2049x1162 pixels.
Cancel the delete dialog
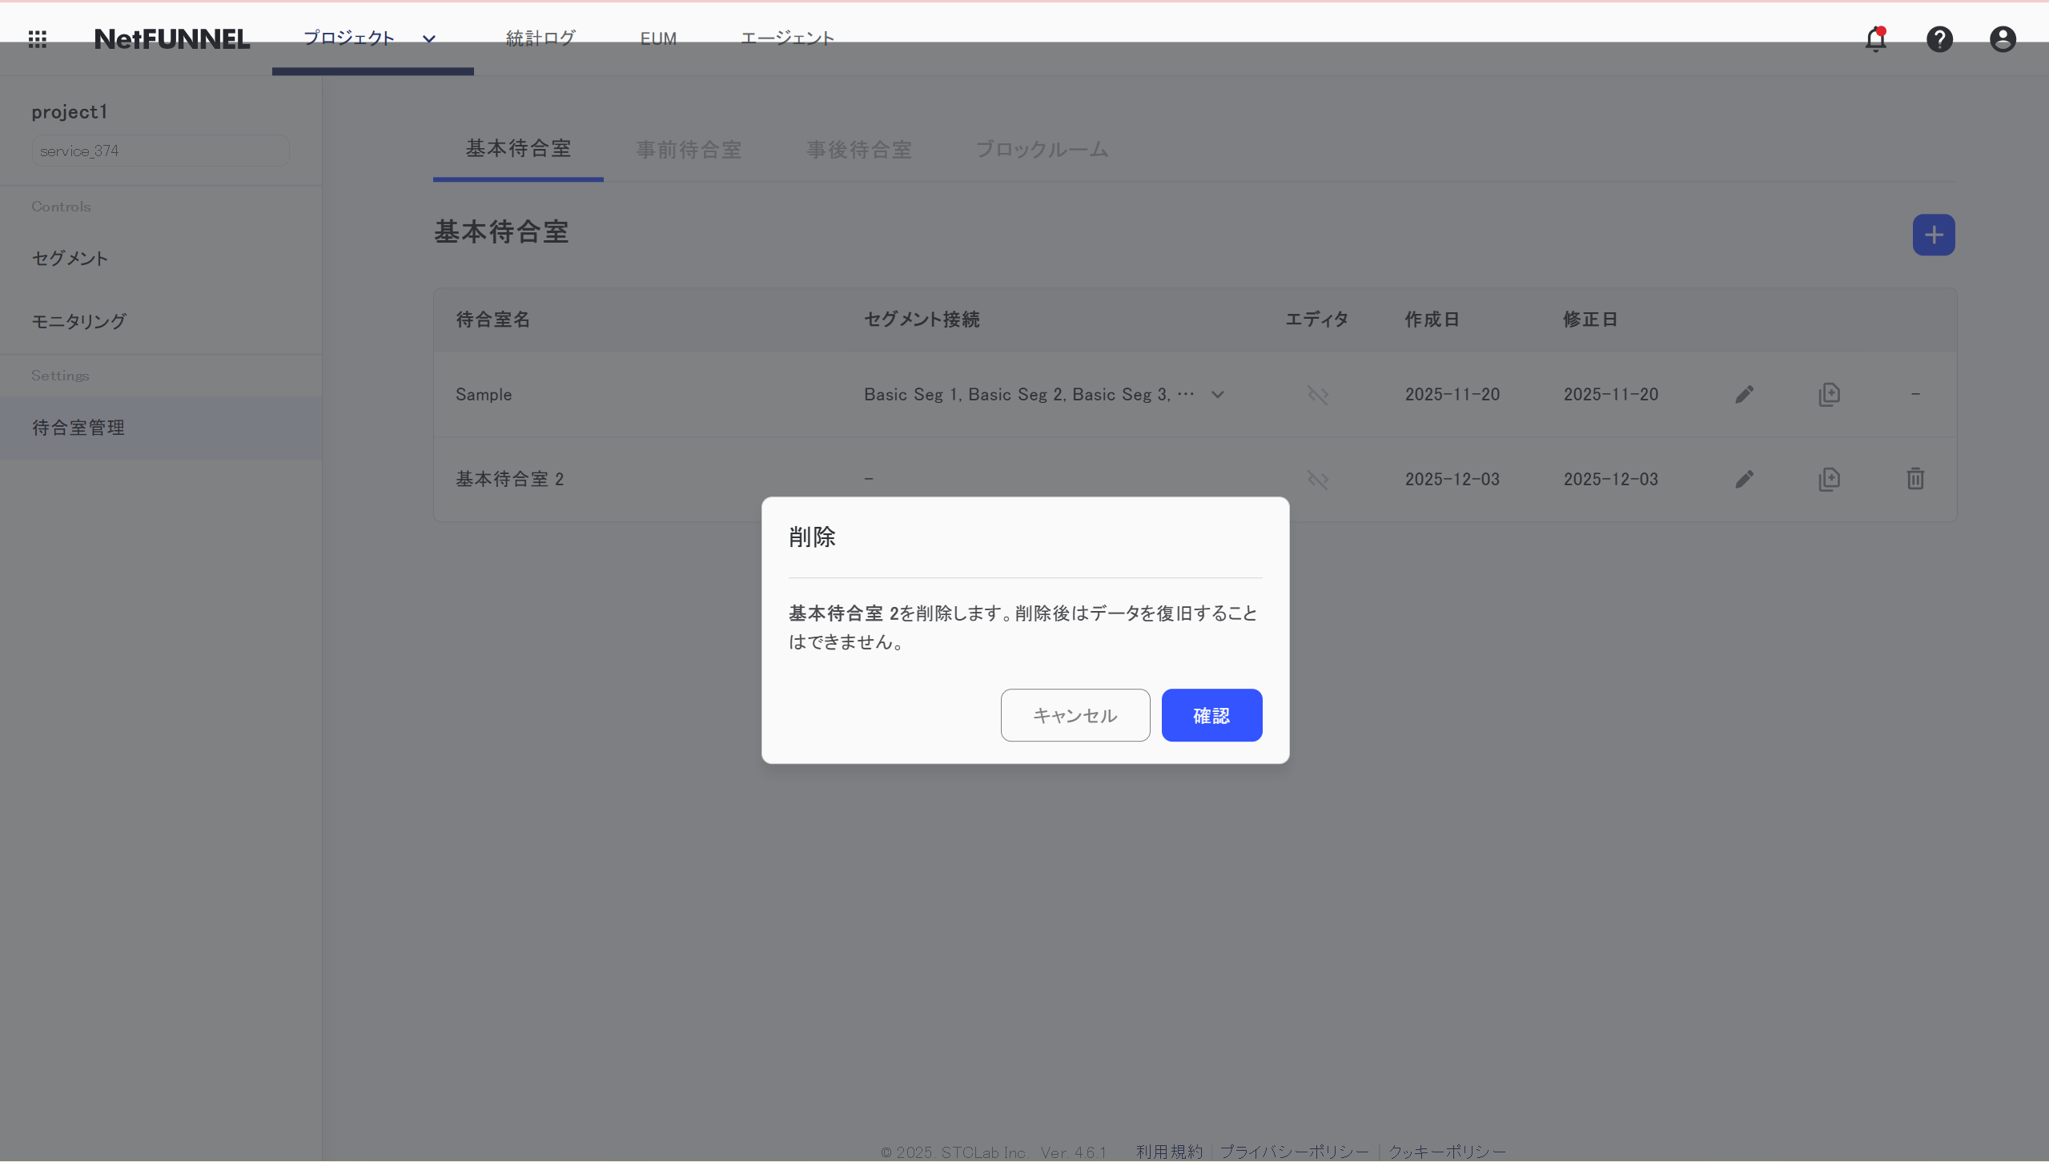1075,714
